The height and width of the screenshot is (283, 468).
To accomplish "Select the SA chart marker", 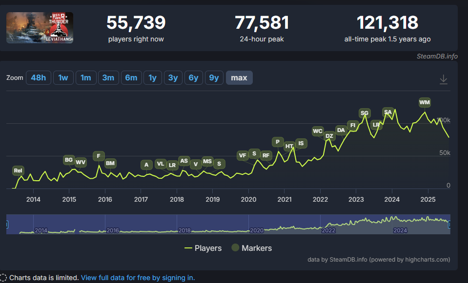I will 388,113.
